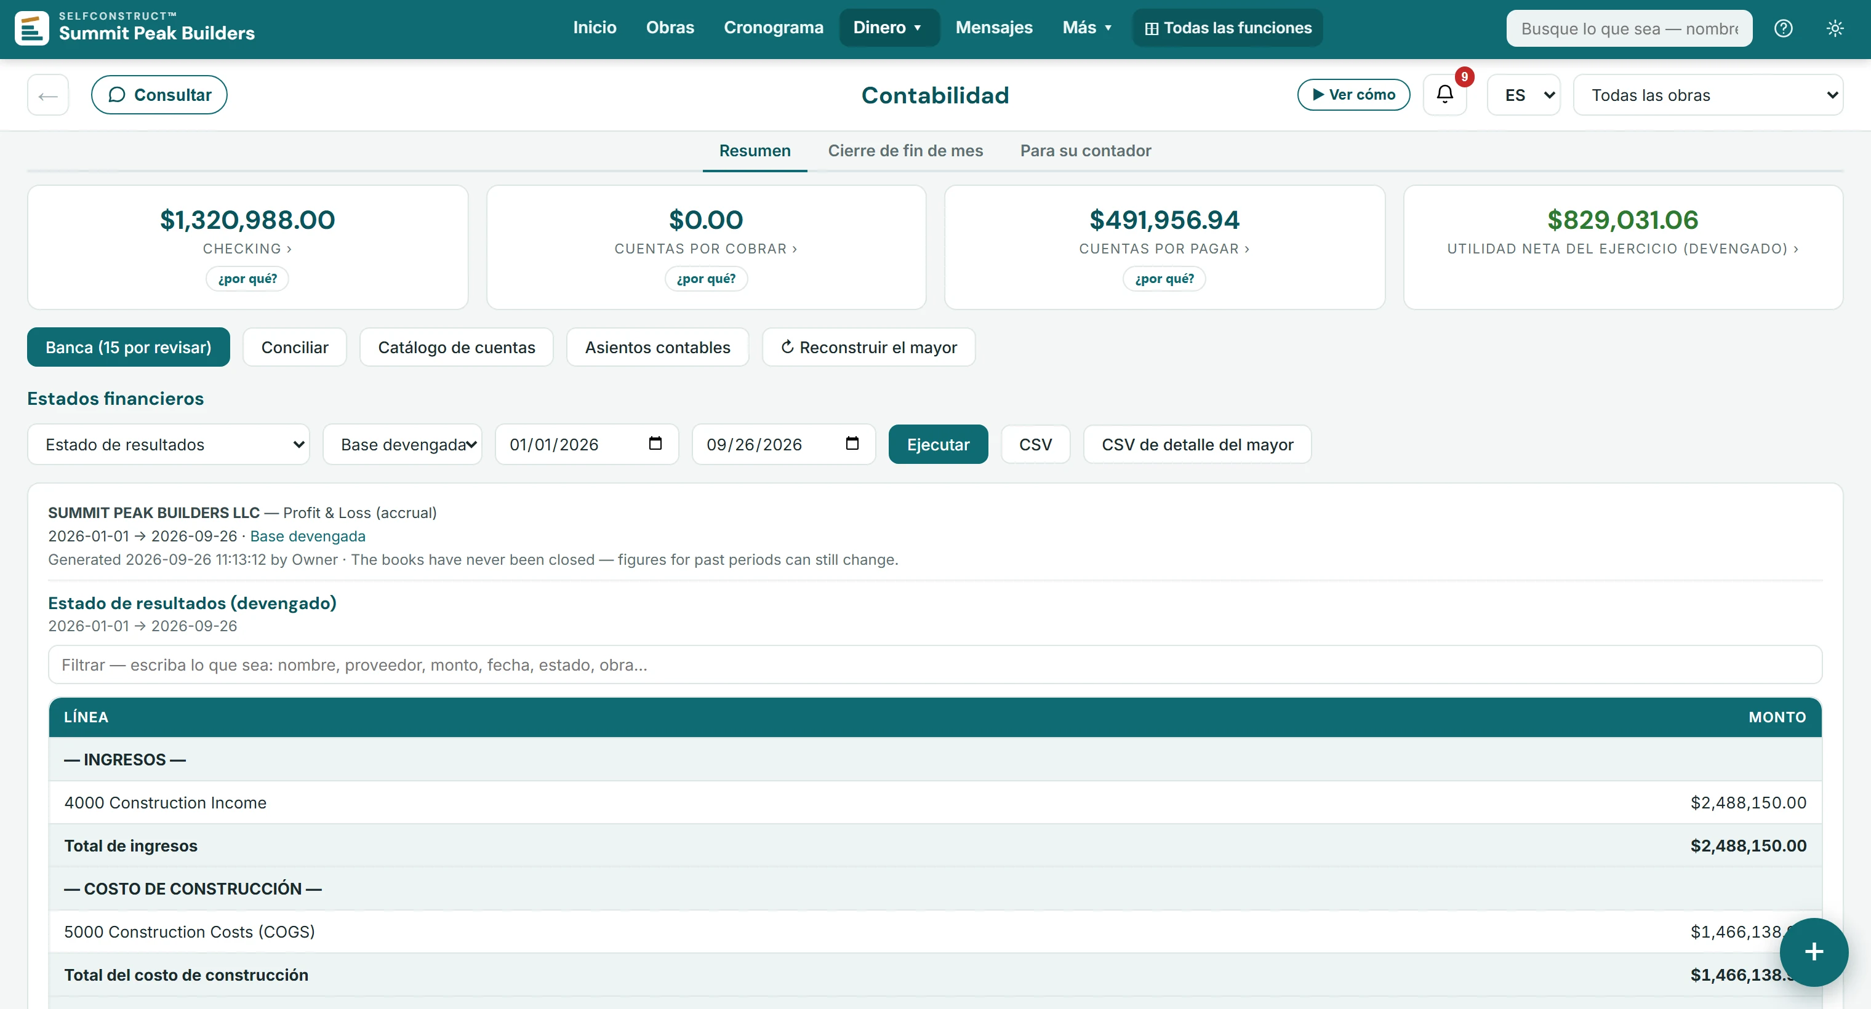Image resolution: width=1871 pixels, height=1009 pixels.
Task: Open the Obras menu item
Action: [670, 28]
